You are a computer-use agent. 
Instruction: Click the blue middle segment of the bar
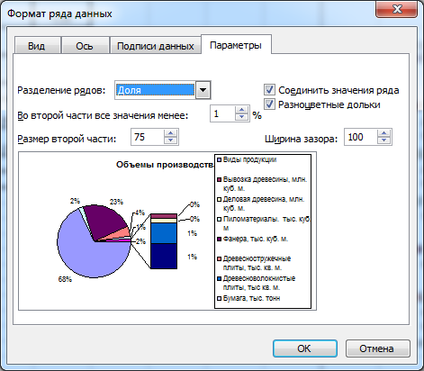pos(164,233)
